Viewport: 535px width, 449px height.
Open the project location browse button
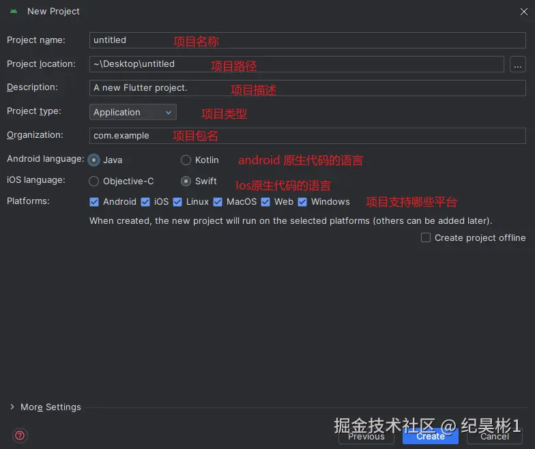coord(517,64)
